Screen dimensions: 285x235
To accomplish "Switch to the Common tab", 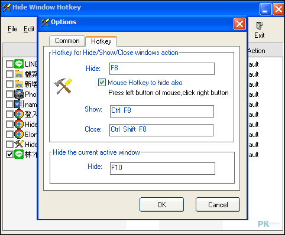I will [x=67, y=41].
